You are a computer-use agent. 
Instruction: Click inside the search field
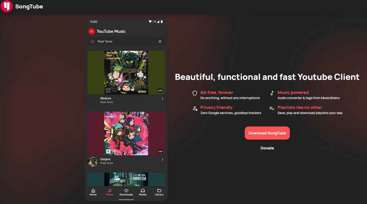click(x=123, y=41)
